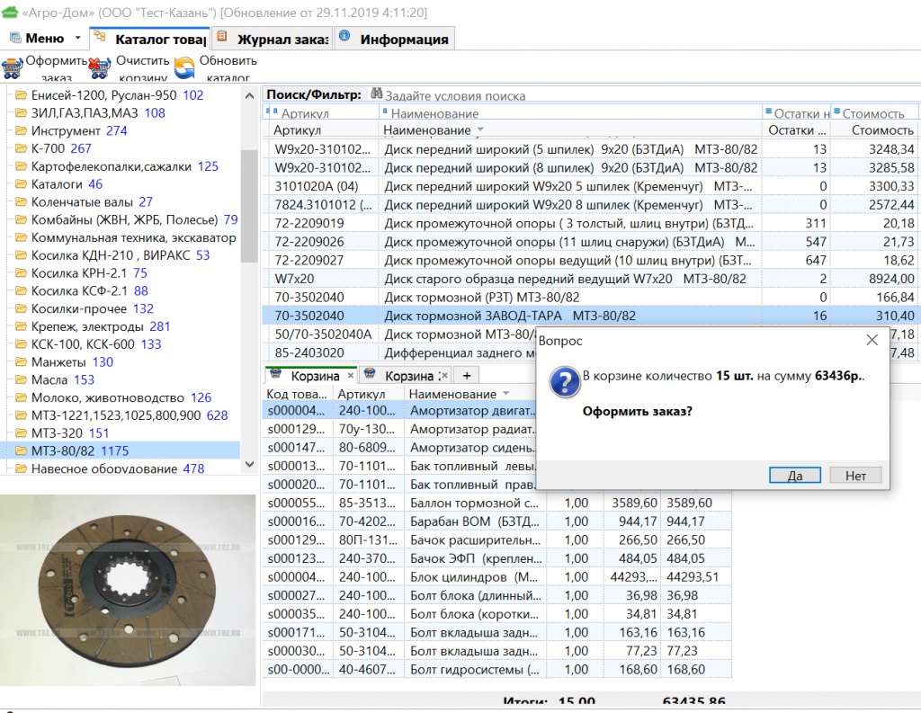Switch to Информация tab

(394, 39)
